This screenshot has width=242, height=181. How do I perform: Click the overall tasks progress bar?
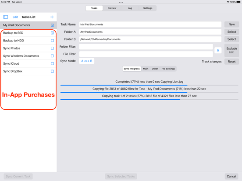149,100
